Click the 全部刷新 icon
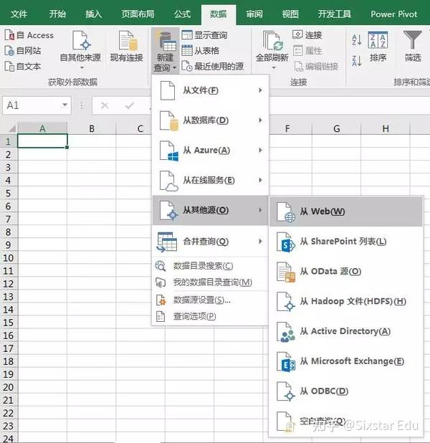 coord(272,42)
